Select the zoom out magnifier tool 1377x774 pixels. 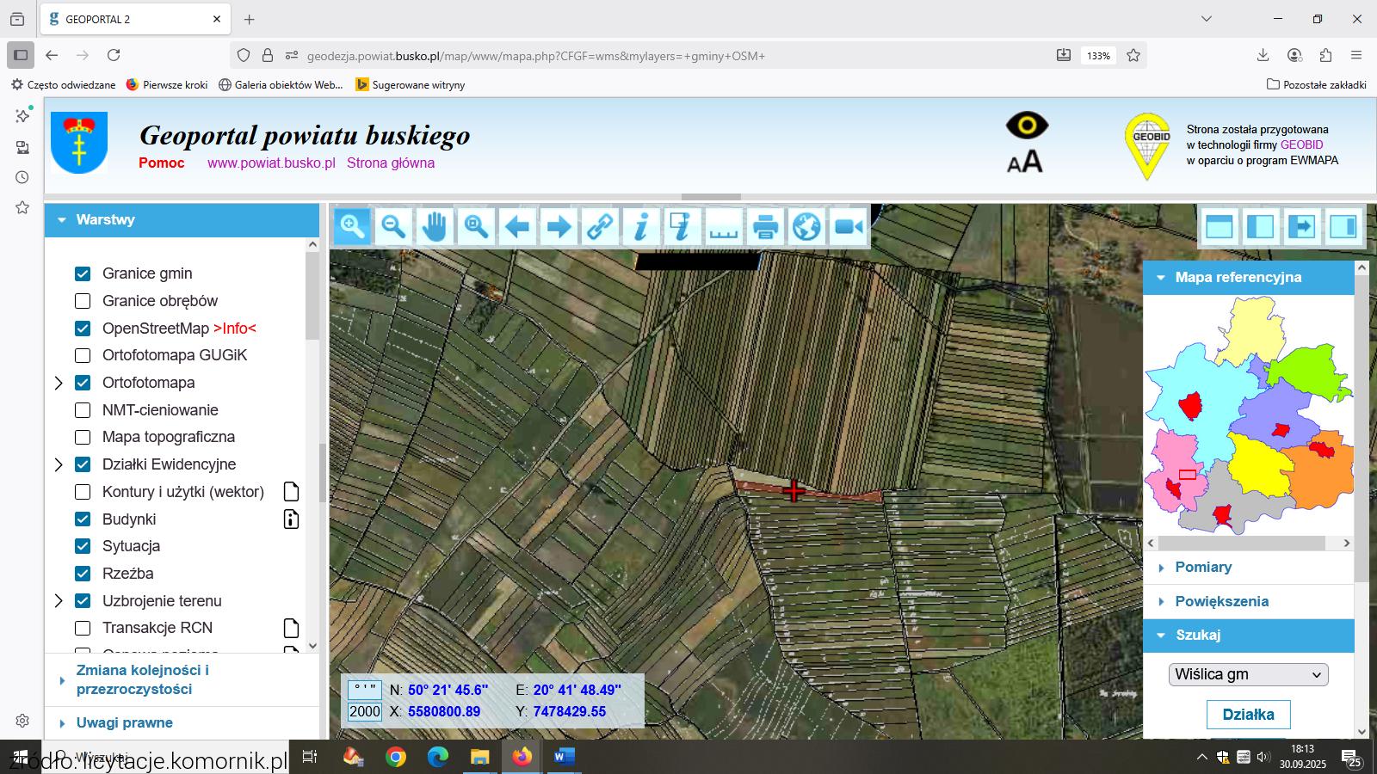tap(393, 227)
